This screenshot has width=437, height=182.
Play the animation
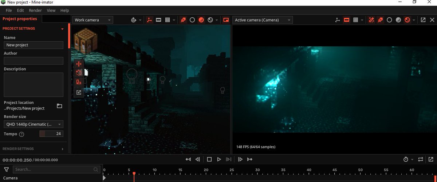point(219,159)
